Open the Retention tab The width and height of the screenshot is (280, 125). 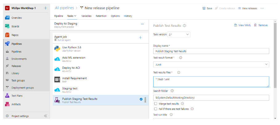(x=101, y=16)
